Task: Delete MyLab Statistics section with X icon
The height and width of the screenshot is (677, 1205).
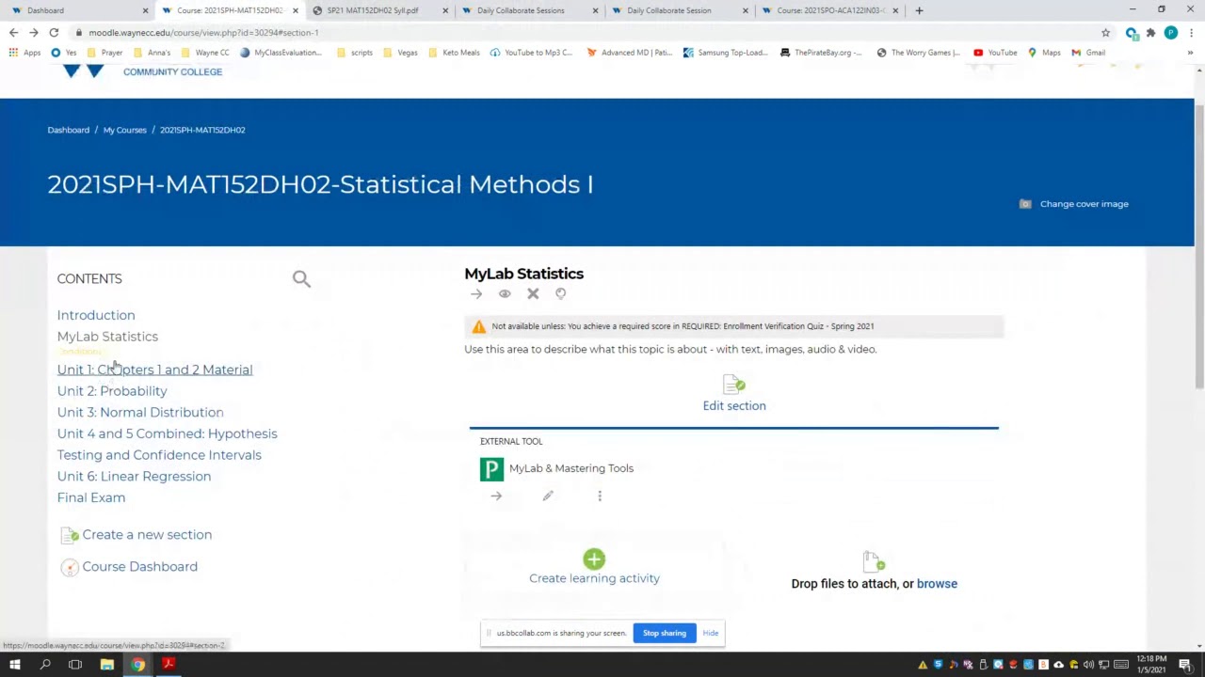Action: [533, 294]
